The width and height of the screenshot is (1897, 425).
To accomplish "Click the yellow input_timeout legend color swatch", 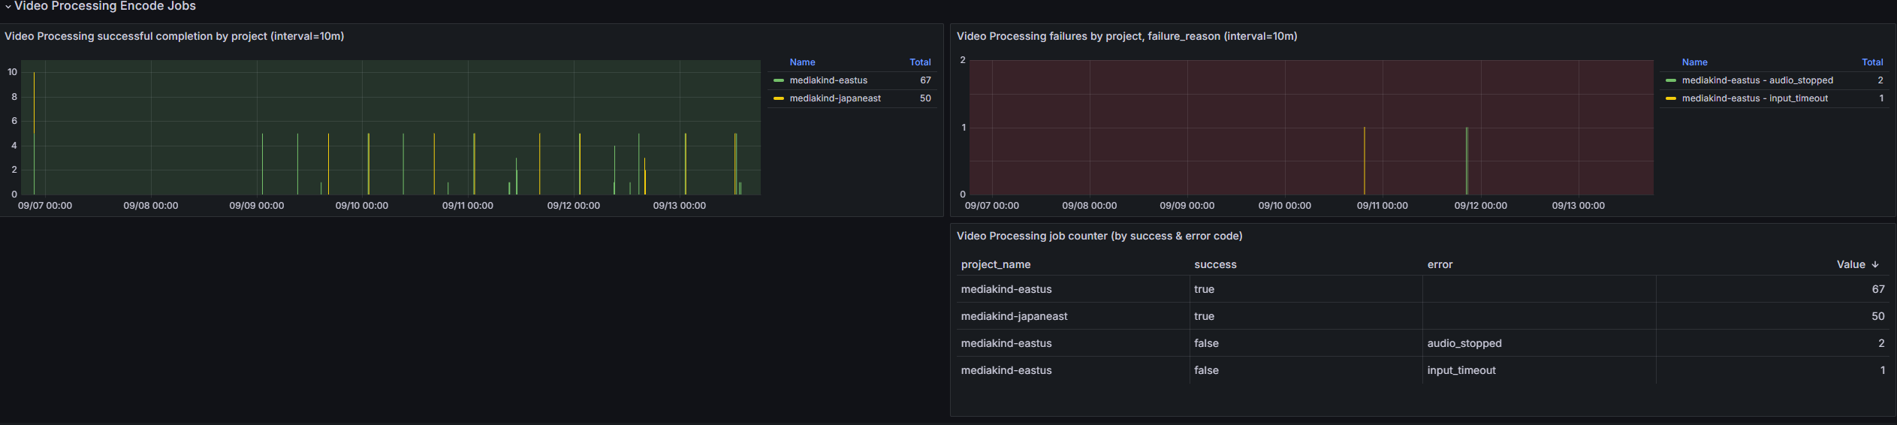I will 1671,98.
